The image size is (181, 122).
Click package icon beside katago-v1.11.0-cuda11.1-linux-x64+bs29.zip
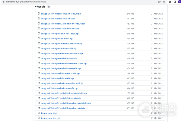[39, 14]
